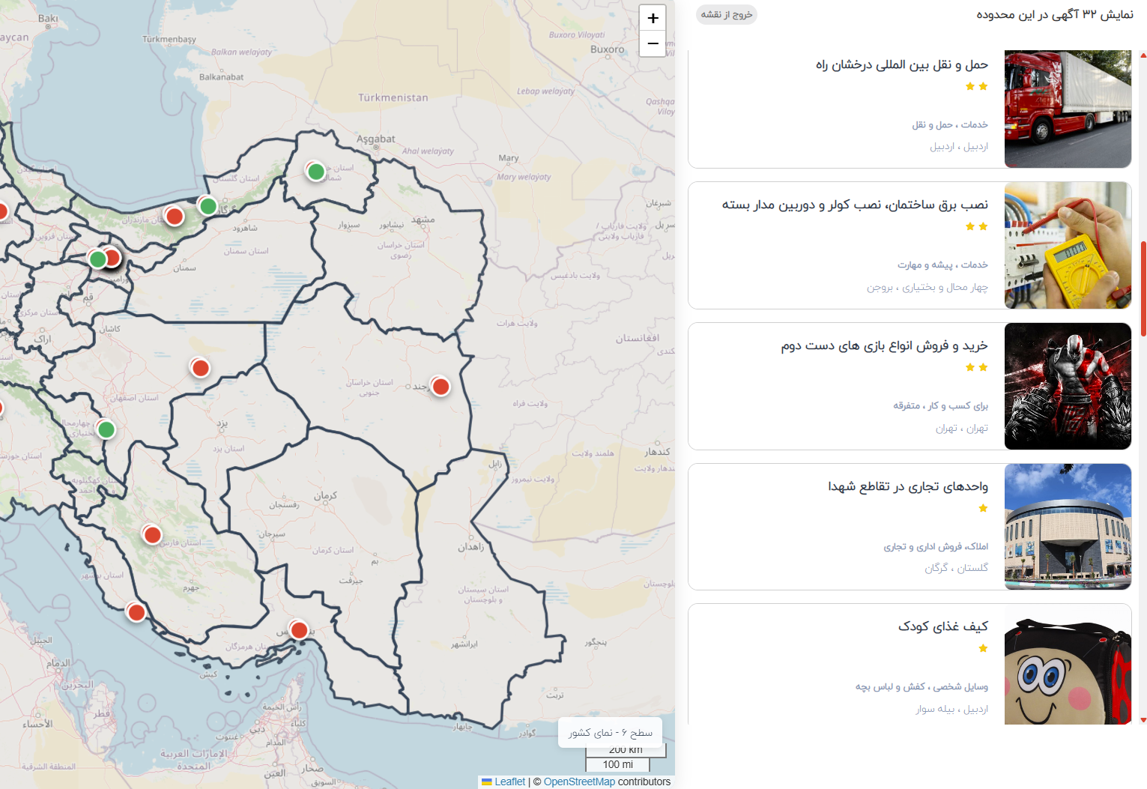The image size is (1147, 789).
Task: Click the خروج از نقشه exit map button
Action: (727, 15)
